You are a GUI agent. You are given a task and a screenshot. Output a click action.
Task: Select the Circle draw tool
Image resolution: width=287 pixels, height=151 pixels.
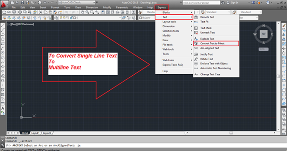coord(3,53)
